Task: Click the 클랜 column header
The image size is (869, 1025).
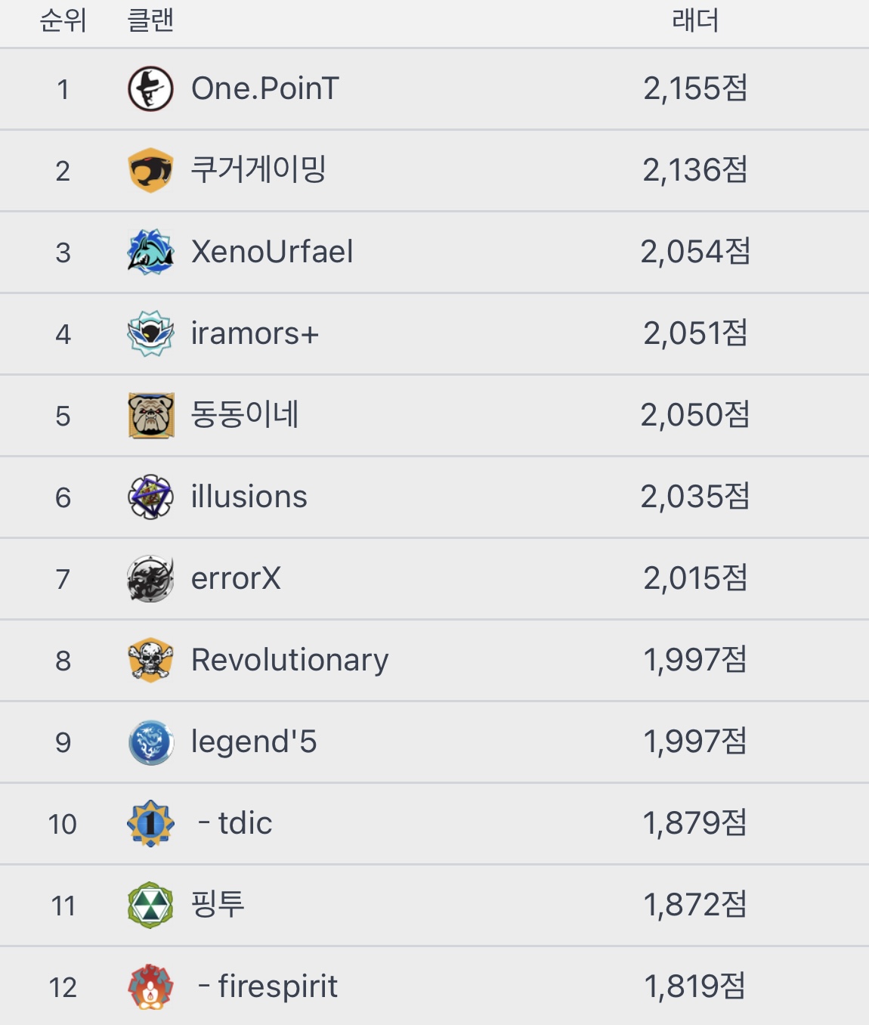Action: coord(150,20)
